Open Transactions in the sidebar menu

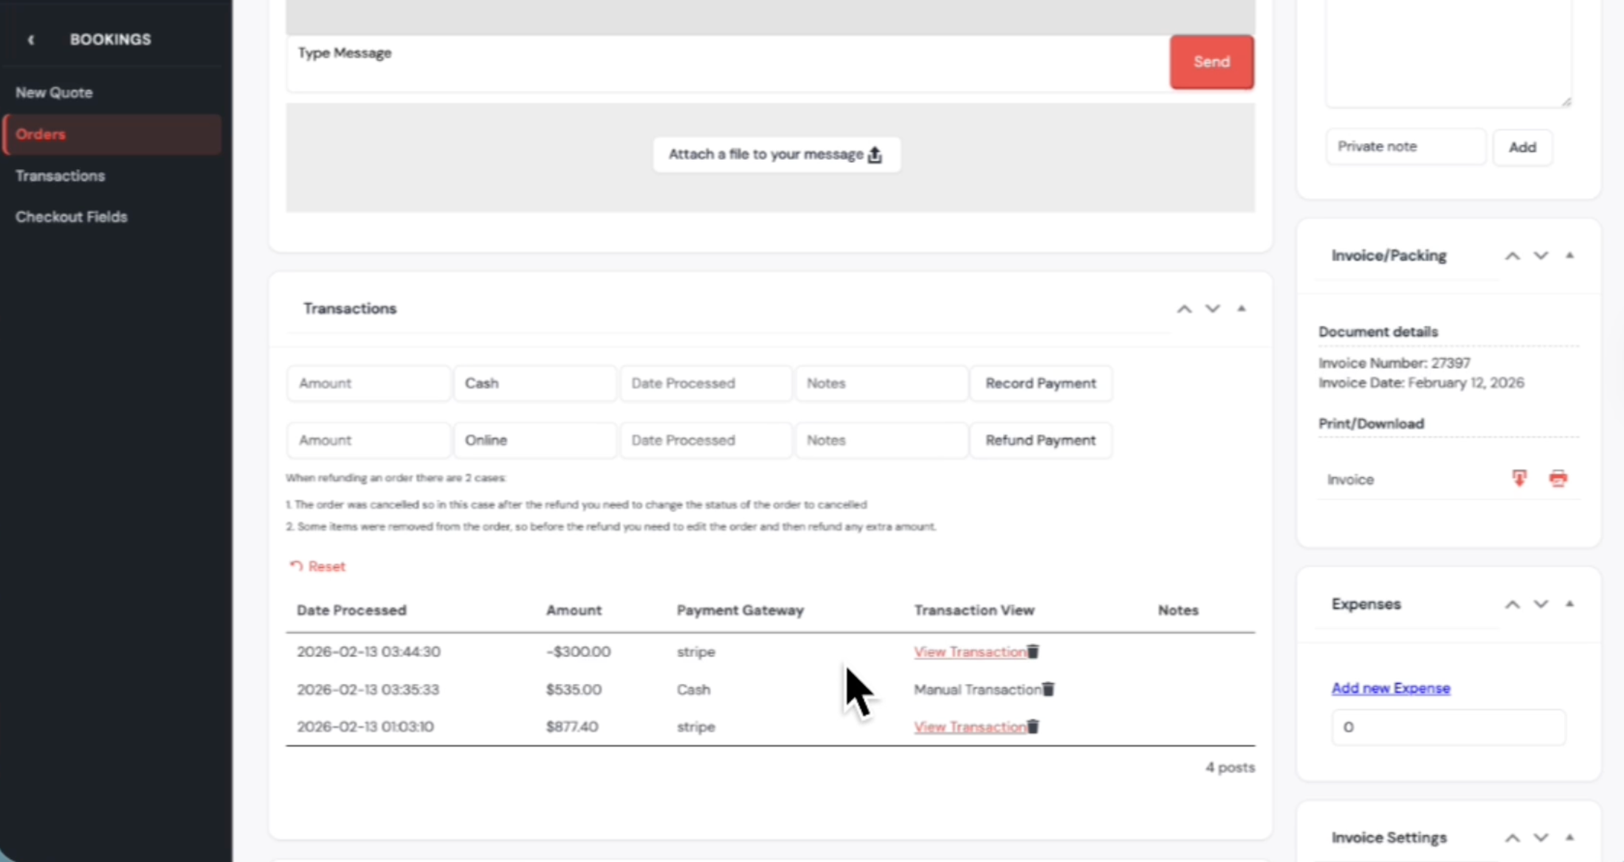pyautogui.click(x=61, y=176)
